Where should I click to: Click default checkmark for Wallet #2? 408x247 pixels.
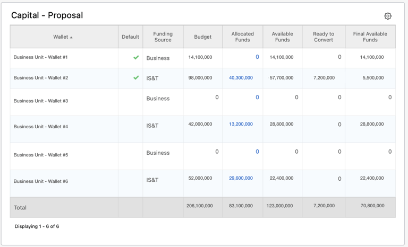click(136, 77)
